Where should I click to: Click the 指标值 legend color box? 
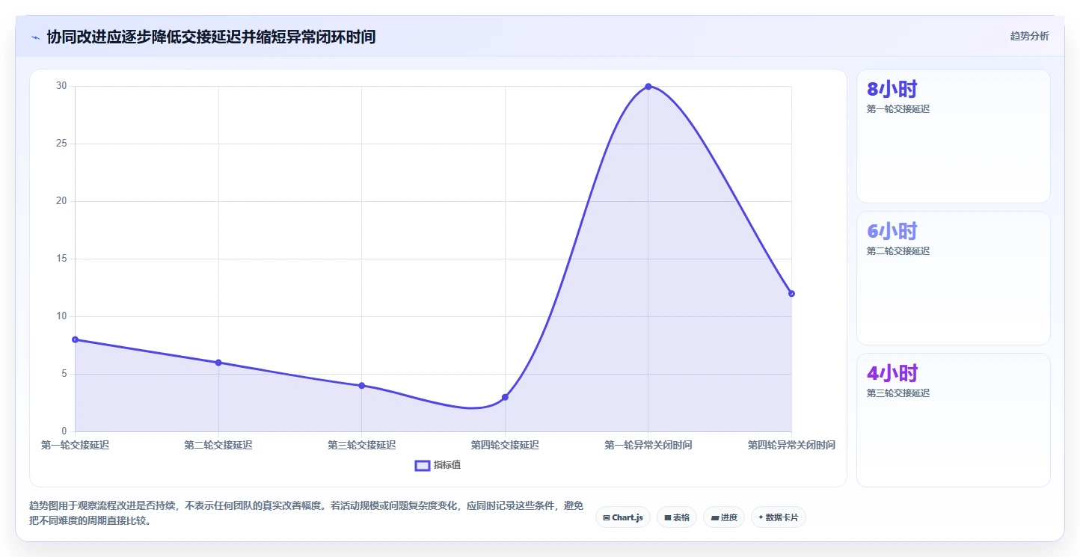pos(423,465)
